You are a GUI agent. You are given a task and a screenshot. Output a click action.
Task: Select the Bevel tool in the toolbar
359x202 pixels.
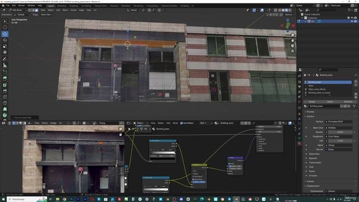click(x=5, y=91)
